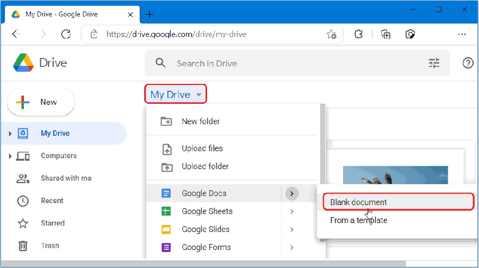Open Shared with me section
This screenshot has height=268, width=479.
click(66, 178)
